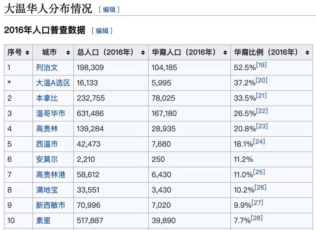This screenshot has width=316, height=230.
Task: Open the 素里 city page
Action: click(43, 220)
